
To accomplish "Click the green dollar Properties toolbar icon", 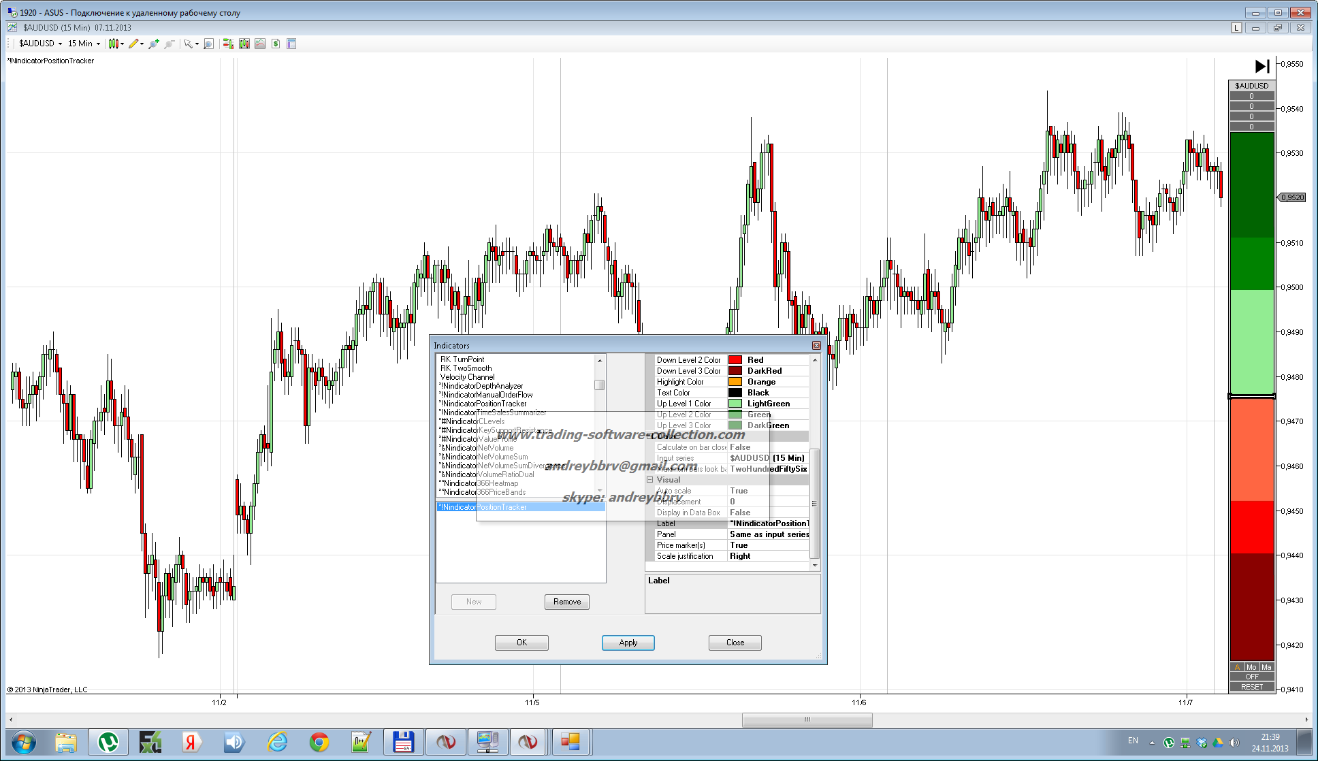I will pyautogui.click(x=276, y=44).
